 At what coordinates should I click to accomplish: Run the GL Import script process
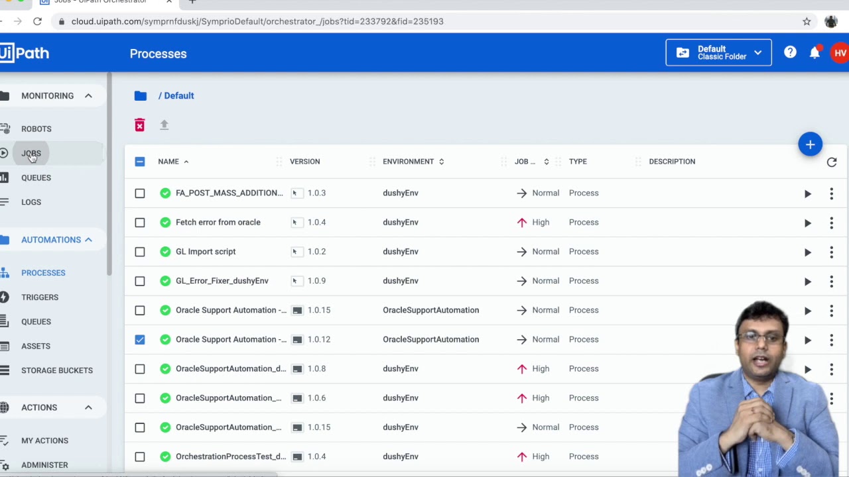(x=807, y=252)
